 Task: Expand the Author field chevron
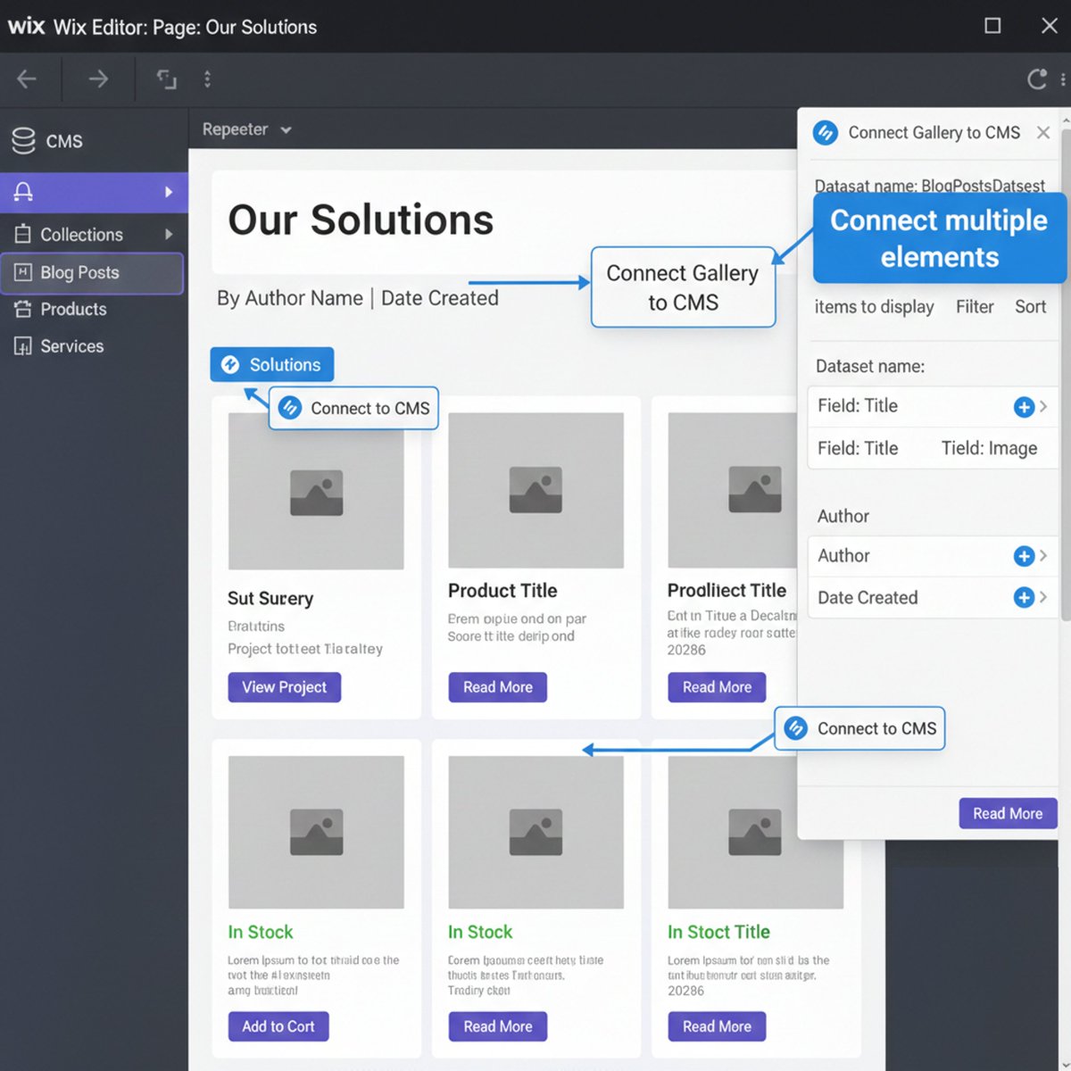(1044, 555)
